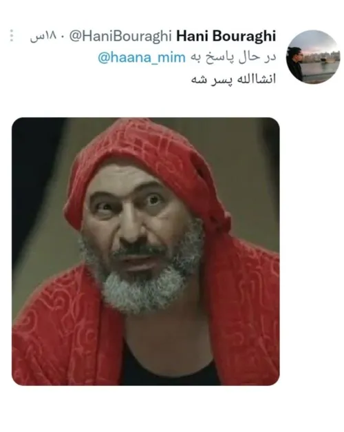Open the @HaniBouraghi handle link
344x432 pixels.
click(x=120, y=37)
